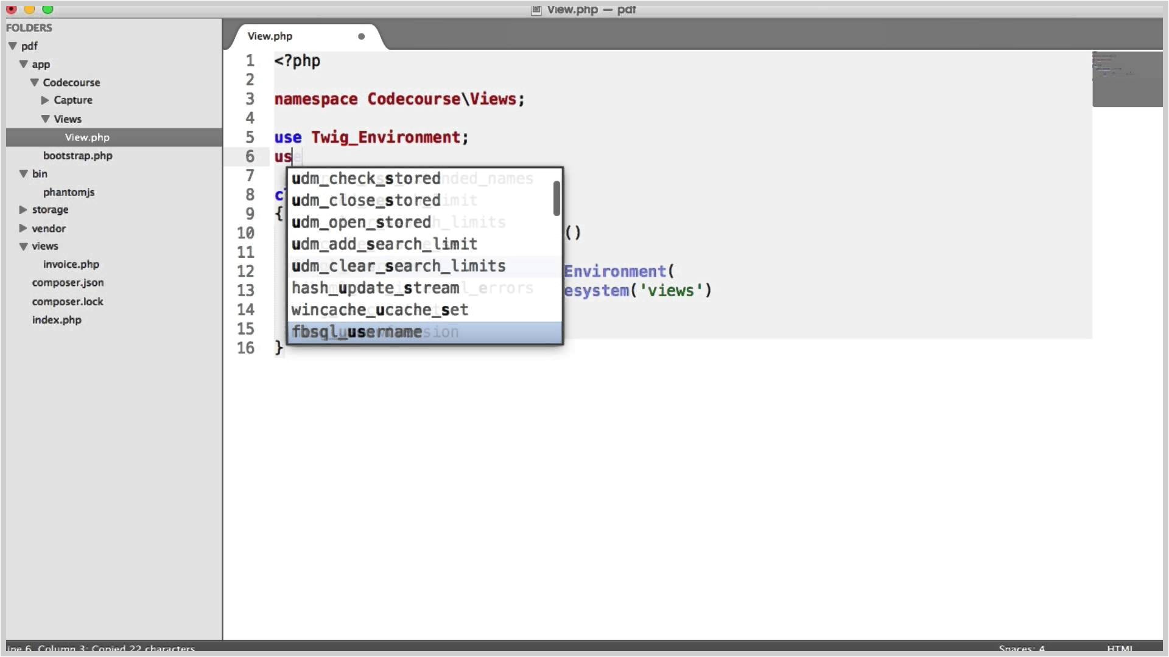Click the autocomplete popup scrollbar thumb
This screenshot has width=1169, height=657.
tap(556, 198)
